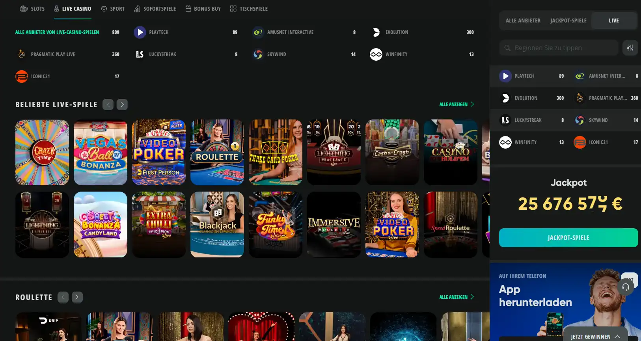Click Alle Anbieter von Live-Casino-Spielen filter

tap(57, 32)
